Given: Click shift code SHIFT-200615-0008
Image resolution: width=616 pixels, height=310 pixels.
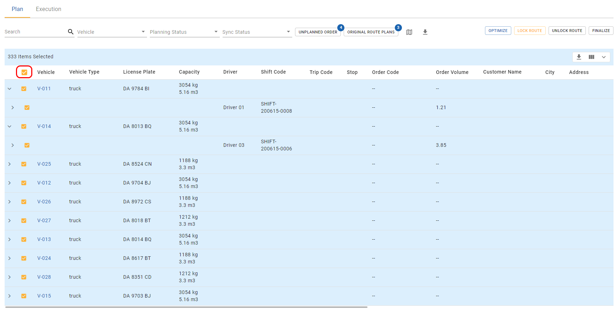Looking at the screenshot, I should pos(276,107).
